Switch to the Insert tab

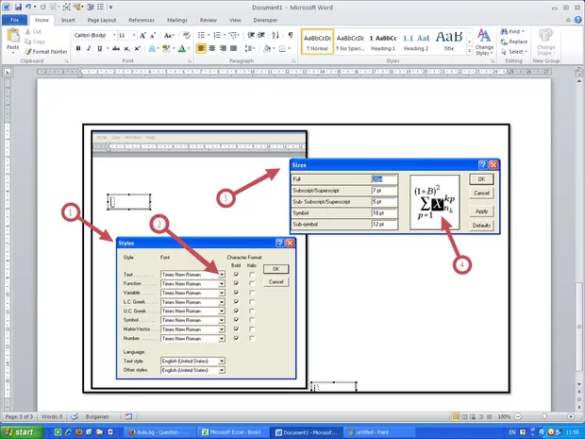tap(68, 20)
